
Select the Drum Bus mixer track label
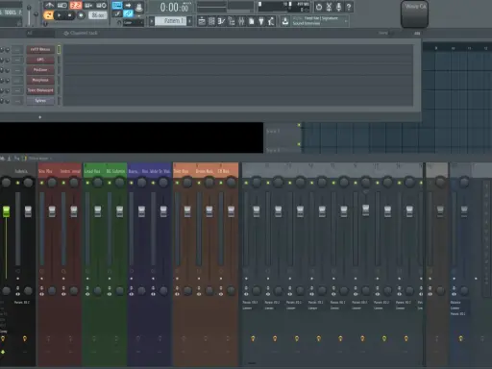tap(205, 171)
